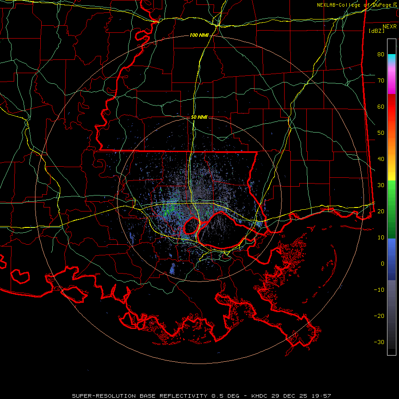The height and width of the screenshot is (399, 399).
Task: Click the 20 dBZ legend value
Action: tap(381, 211)
